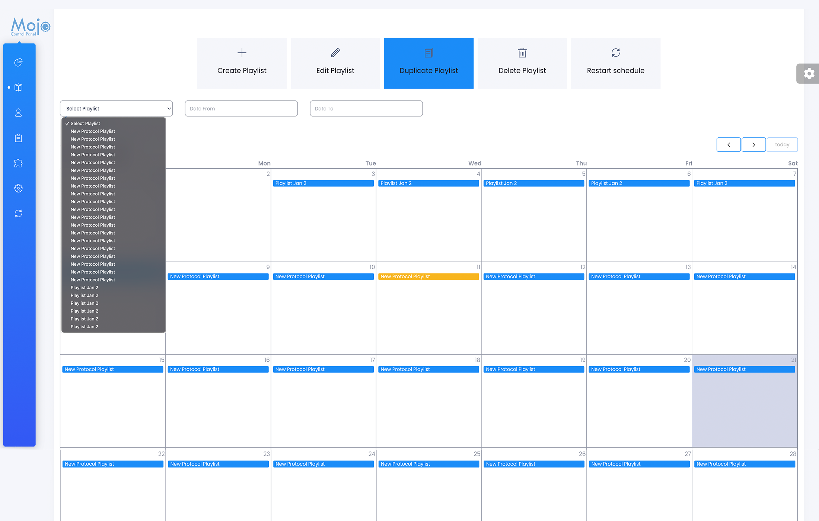Click the Create Playlist button

(242, 63)
